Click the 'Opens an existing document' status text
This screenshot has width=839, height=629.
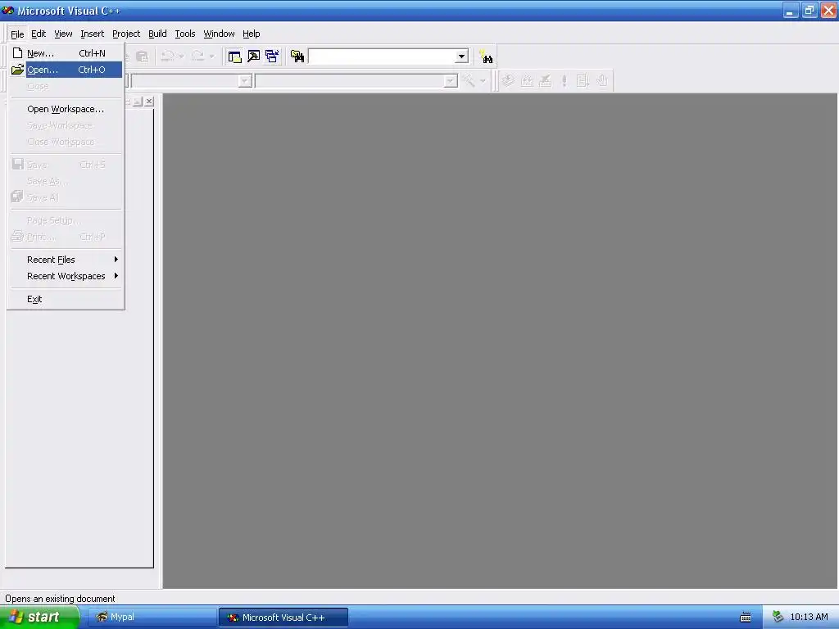[x=60, y=599]
